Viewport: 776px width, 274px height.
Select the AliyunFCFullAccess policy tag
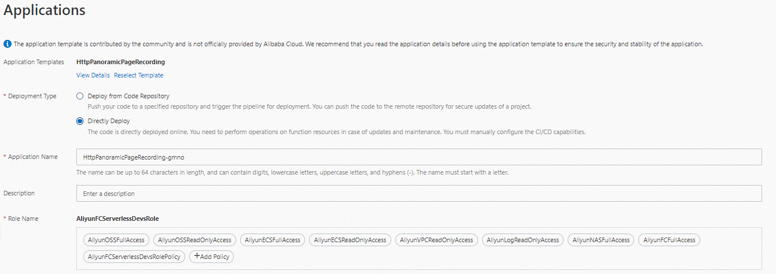tap(669, 240)
